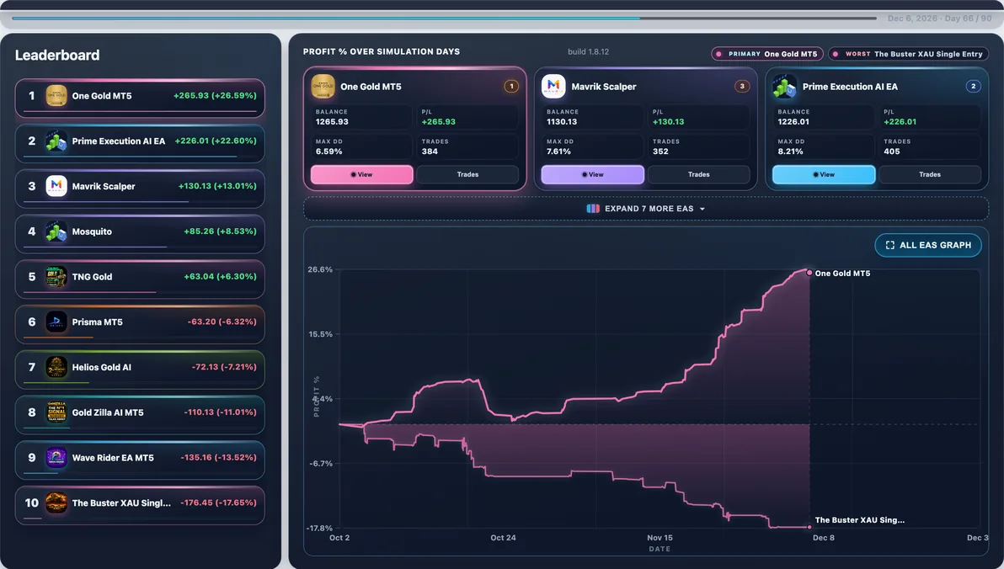Click The Buster XAU chart endpoint marker
The width and height of the screenshot is (1004, 569).
click(809, 527)
